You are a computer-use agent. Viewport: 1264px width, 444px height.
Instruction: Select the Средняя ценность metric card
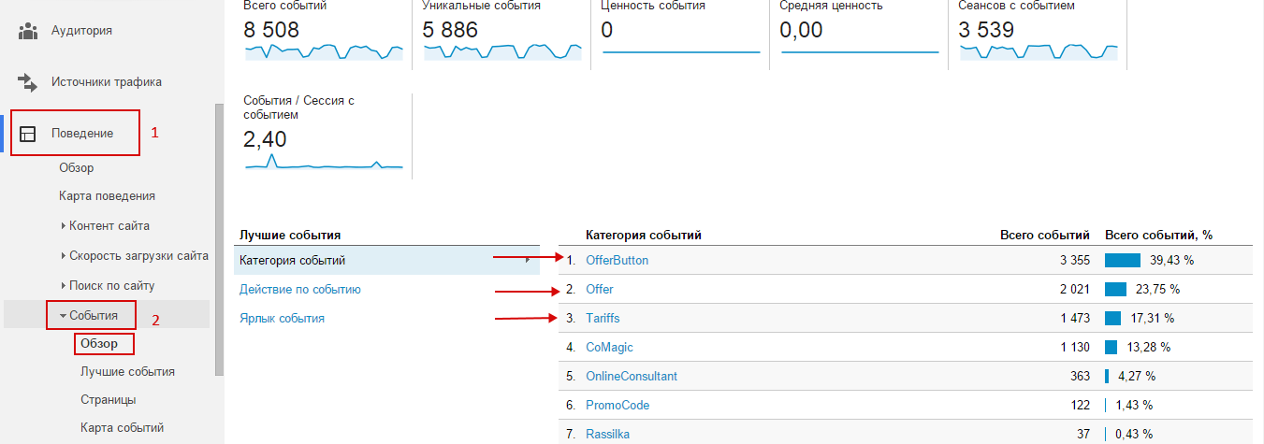click(859, 33)
